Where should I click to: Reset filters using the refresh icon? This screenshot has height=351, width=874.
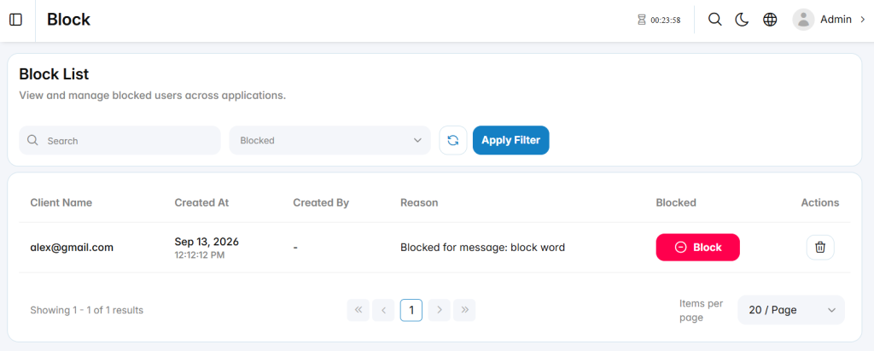[452, 140]
